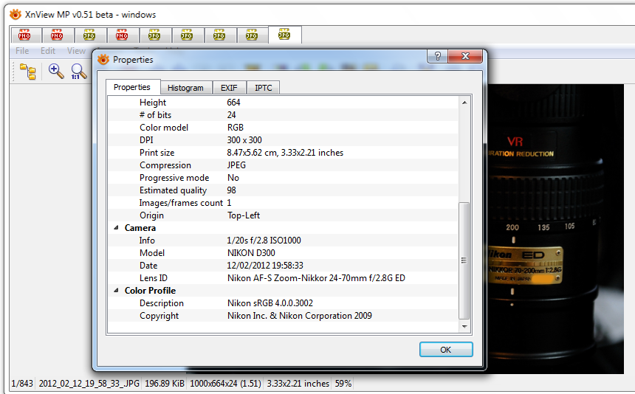The image size is (635, 394).
Task: Click the Progressive mode row
Action: [x=283, y=178]
